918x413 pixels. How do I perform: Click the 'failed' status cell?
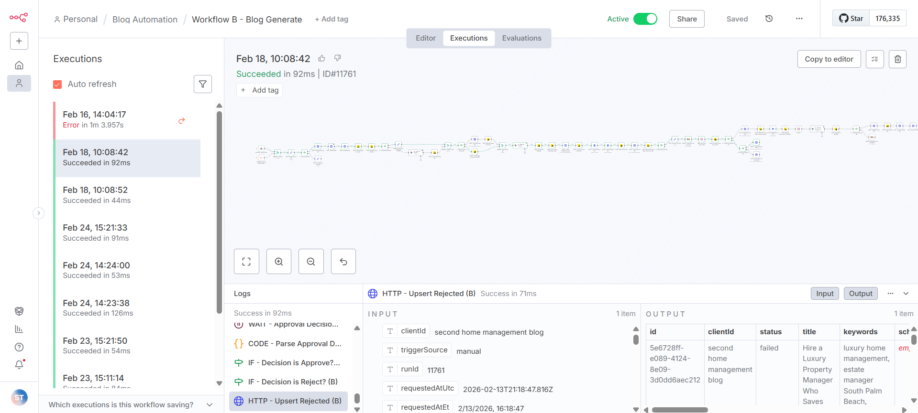[x=769, y=348]
